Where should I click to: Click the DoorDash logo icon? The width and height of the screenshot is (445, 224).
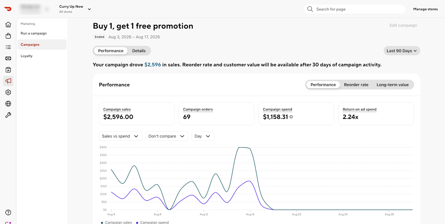click(8, 9)
